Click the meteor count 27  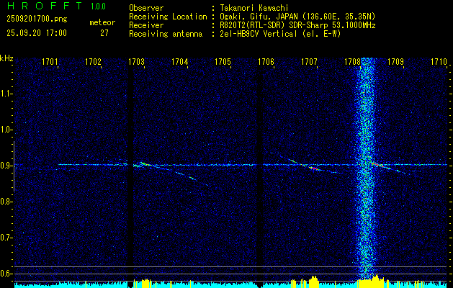pos(104,33)
